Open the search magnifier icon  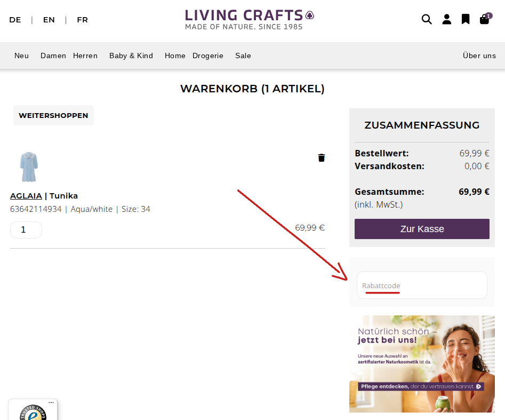[427, 20]
